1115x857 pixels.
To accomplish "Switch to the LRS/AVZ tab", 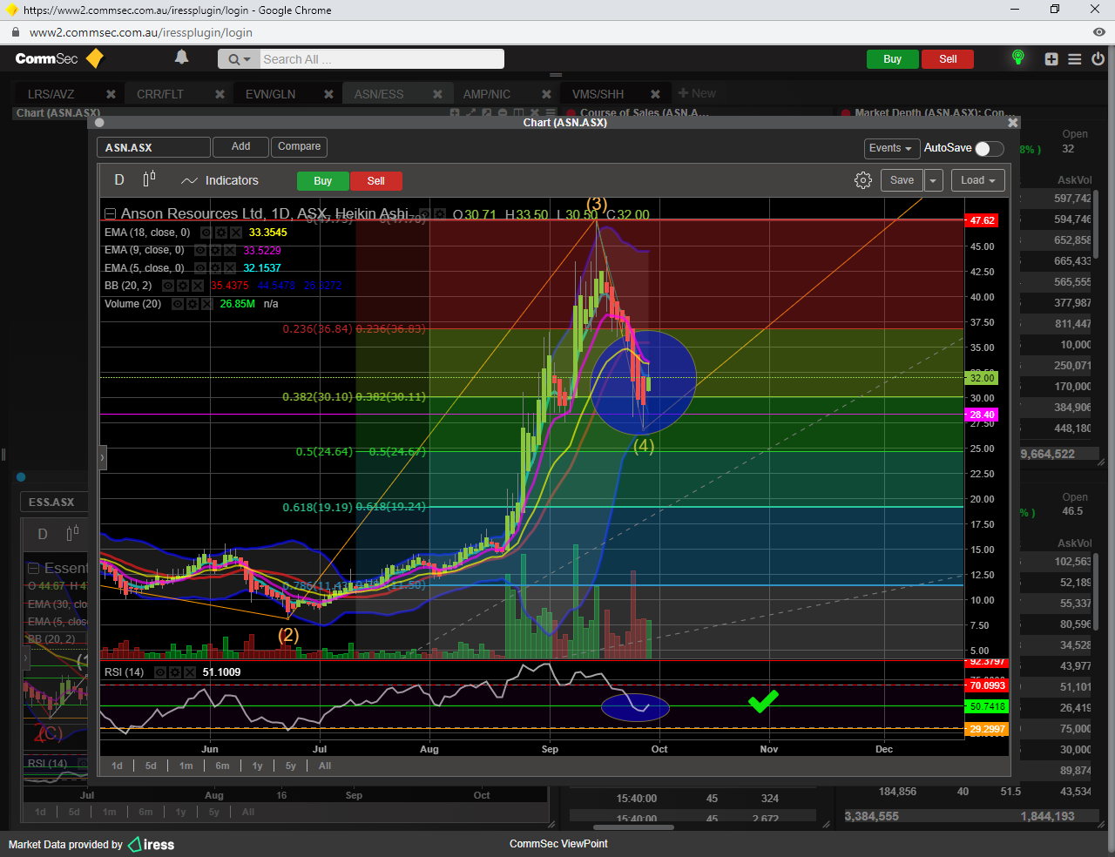I will point(51,94).
